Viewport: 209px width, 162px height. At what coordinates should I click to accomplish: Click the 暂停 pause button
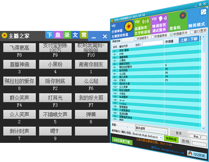(x=179, y=133)
